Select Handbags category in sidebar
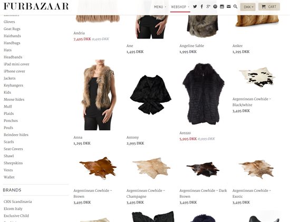This screenshot has width=290, height=222. coord(12,43)
